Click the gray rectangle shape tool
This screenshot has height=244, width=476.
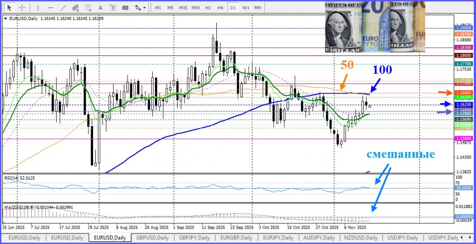(x=125, y=7)
